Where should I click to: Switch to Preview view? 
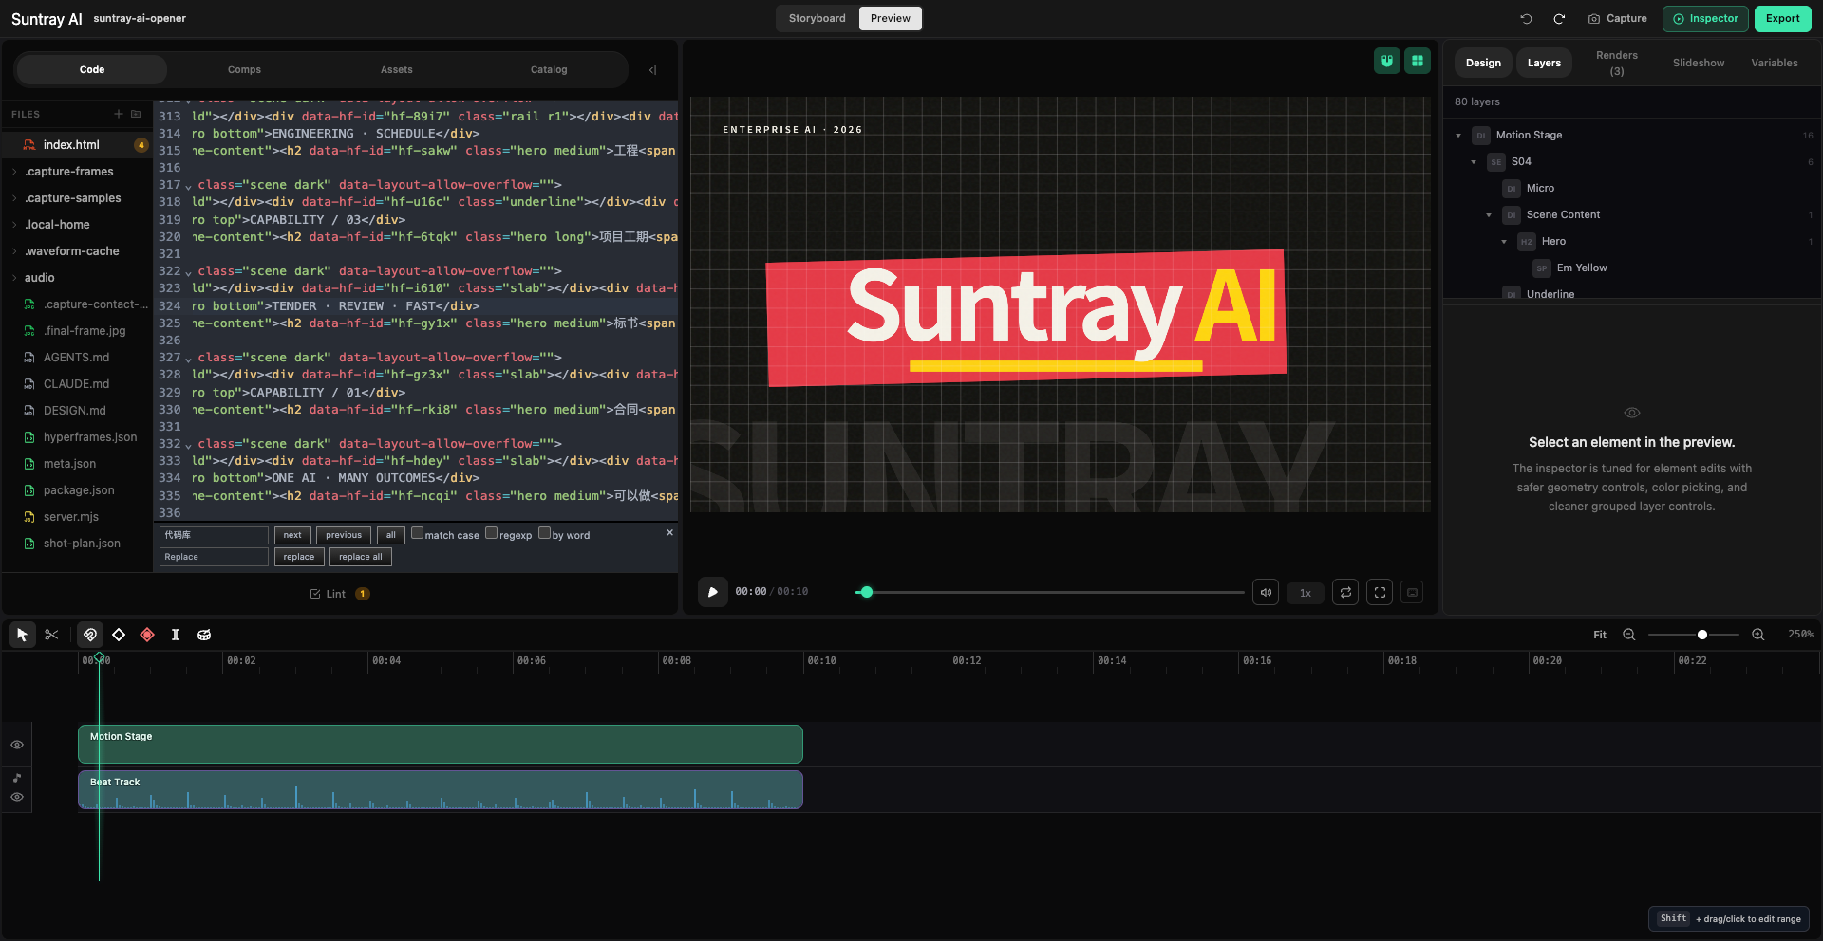(x=890, y=19)
